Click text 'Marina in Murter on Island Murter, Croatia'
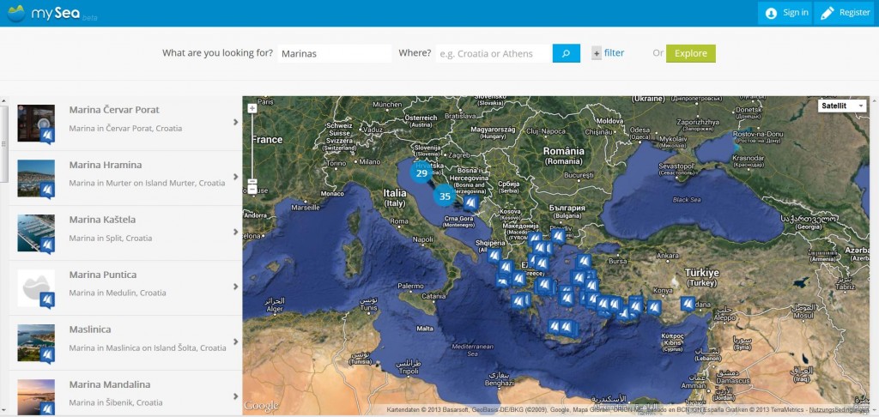The image size is (879, 417). point(147,184)
